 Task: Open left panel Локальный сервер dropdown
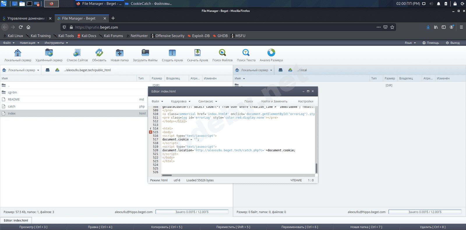(x=21, y=70)
